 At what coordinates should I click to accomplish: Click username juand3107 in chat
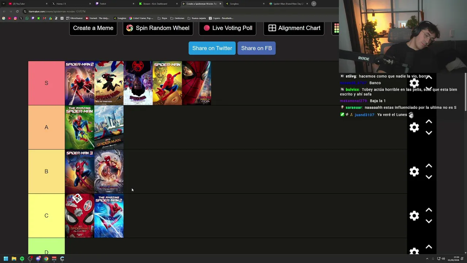pyautogui.click(x=364, y=115)
